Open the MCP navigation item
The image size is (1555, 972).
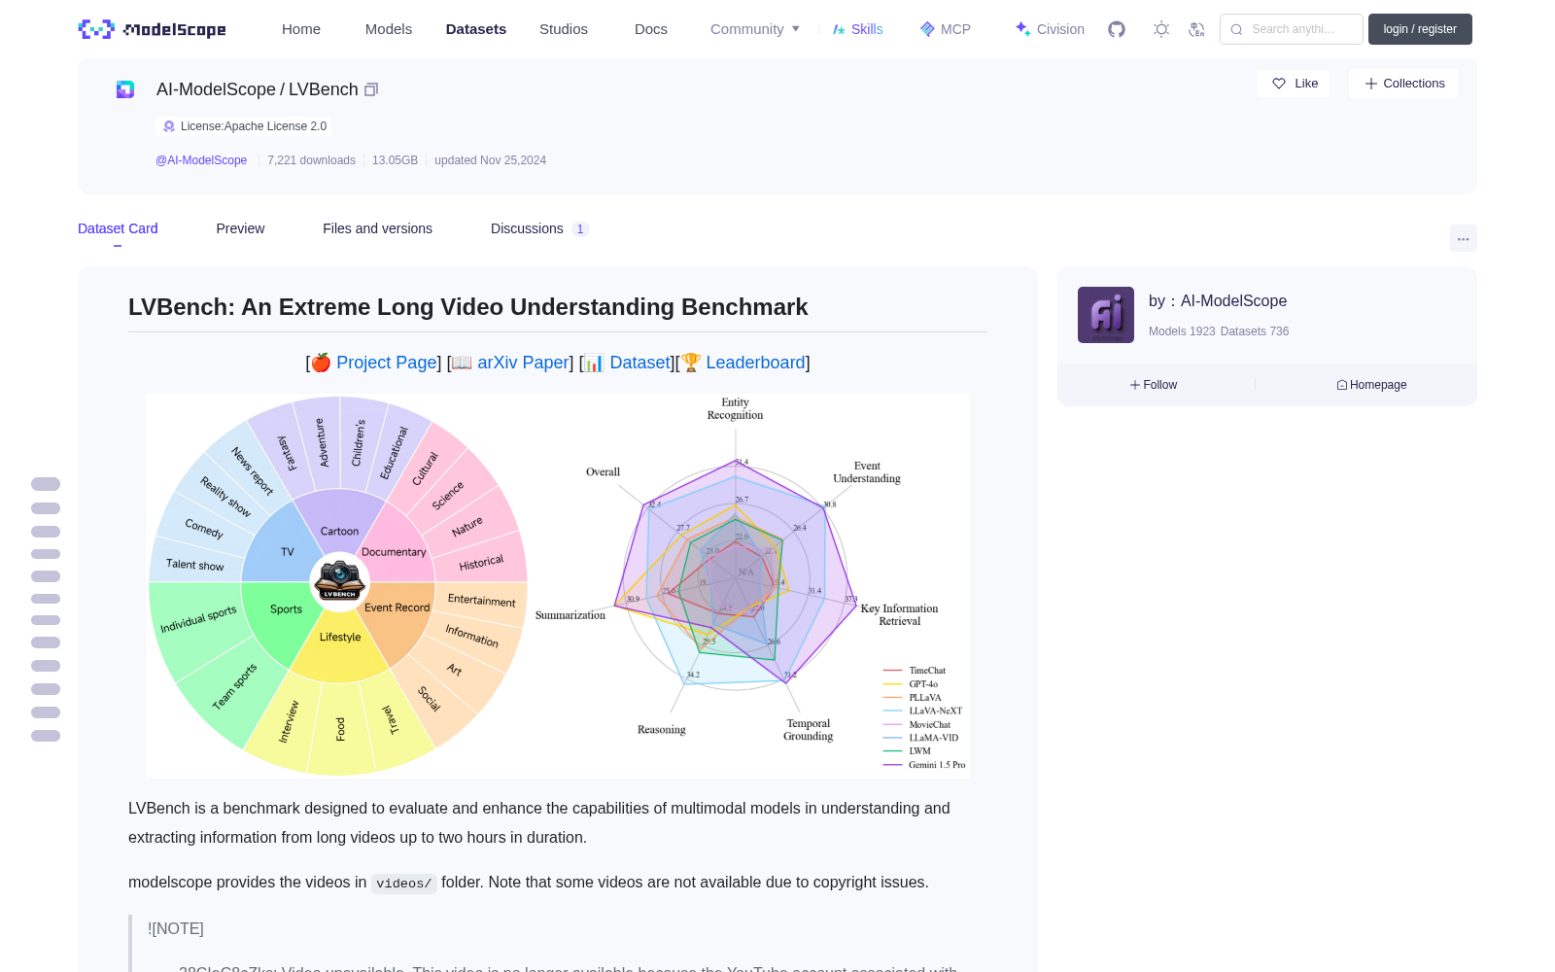pyautogui.click(x=946, y=29)
